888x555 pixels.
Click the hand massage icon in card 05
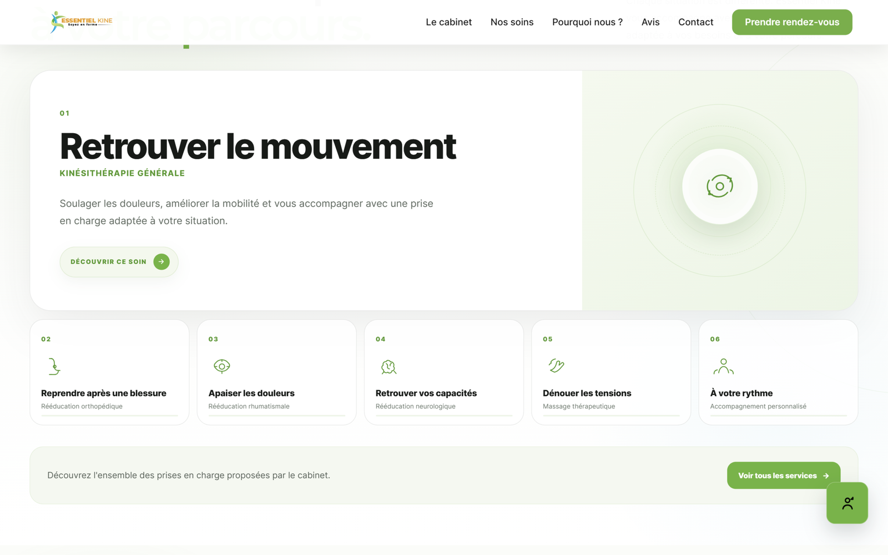(x=556, y=366)
